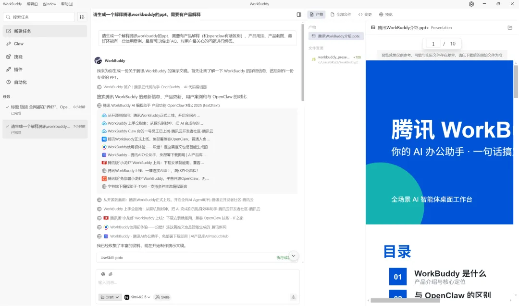Click the preview pane vertical scrollbar

point(516,81)
